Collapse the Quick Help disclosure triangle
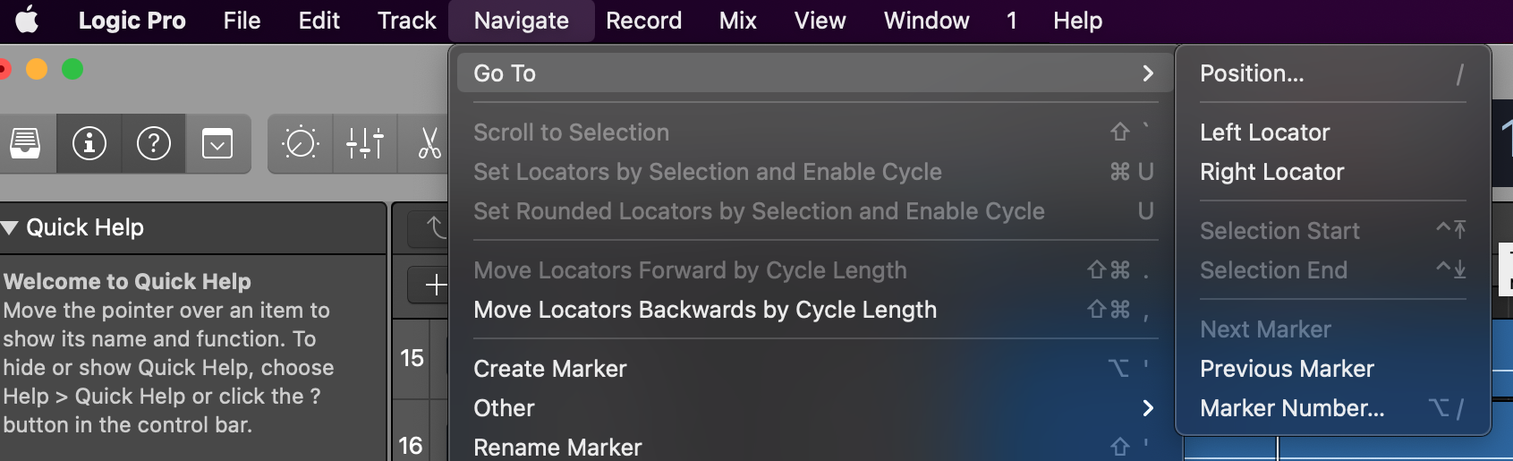 10,228
